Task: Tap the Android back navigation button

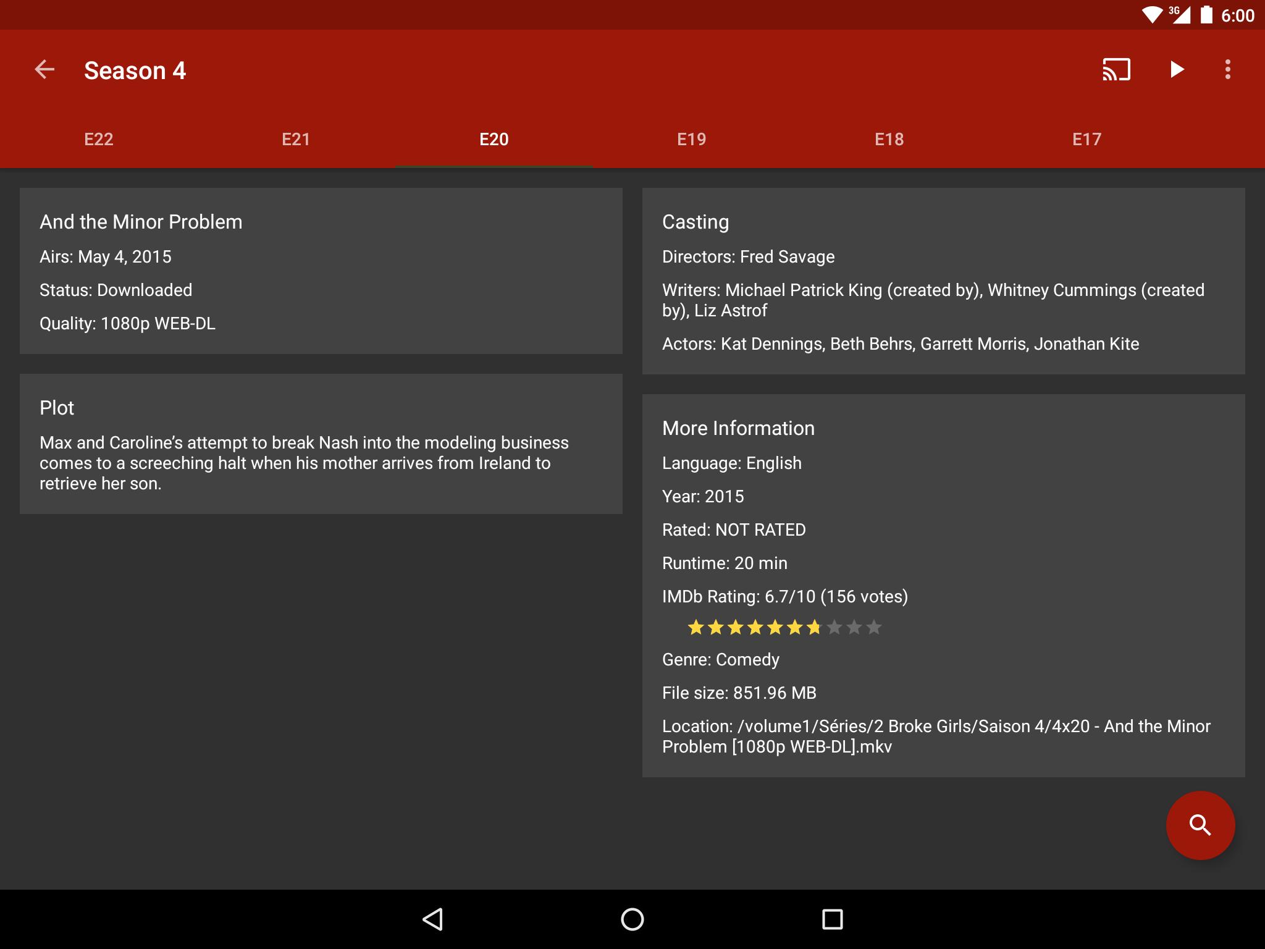Action: 432,919
